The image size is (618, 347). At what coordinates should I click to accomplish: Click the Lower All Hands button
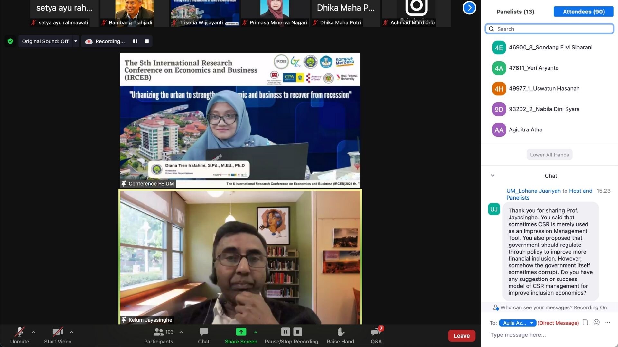tap(549, 155)
